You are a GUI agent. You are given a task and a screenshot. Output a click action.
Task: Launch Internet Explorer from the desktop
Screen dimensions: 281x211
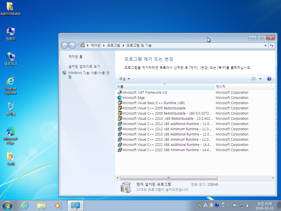tap(11, 86)
